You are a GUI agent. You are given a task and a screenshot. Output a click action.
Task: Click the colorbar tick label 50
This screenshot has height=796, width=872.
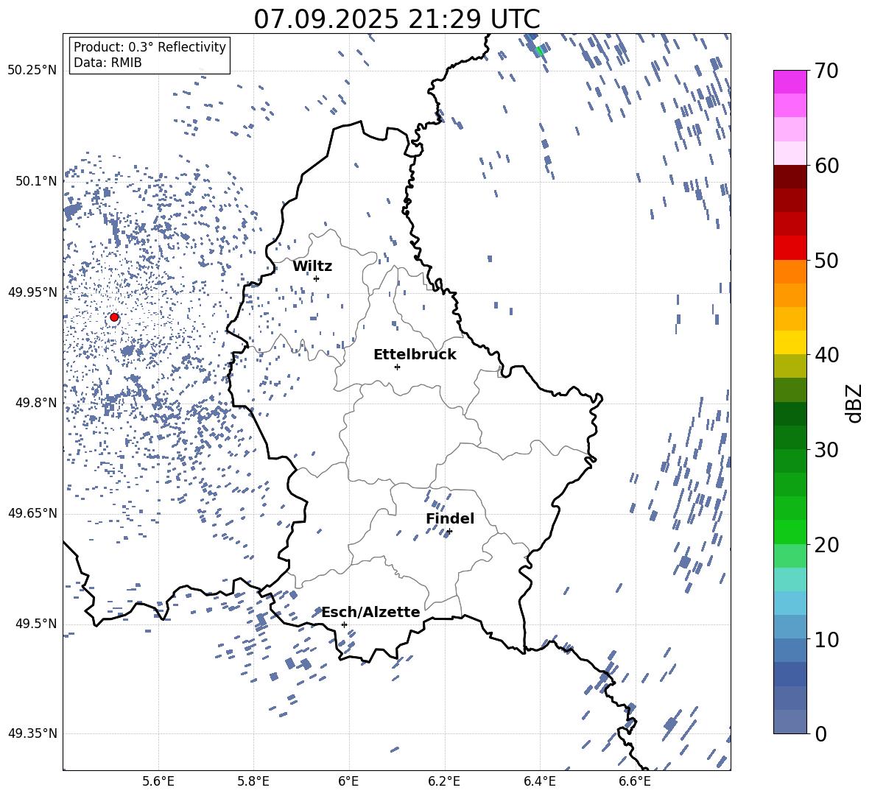click(x=826, y=260)
